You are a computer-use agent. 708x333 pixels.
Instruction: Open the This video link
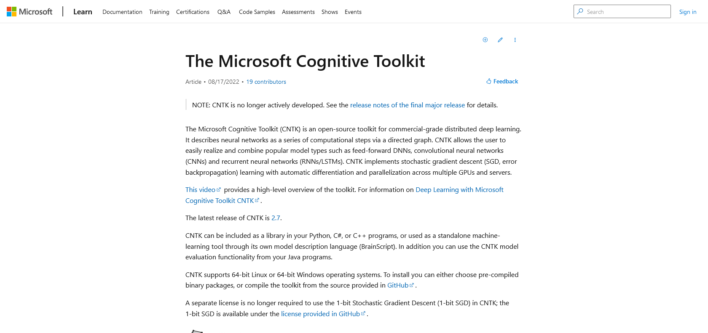click(203, 190)
